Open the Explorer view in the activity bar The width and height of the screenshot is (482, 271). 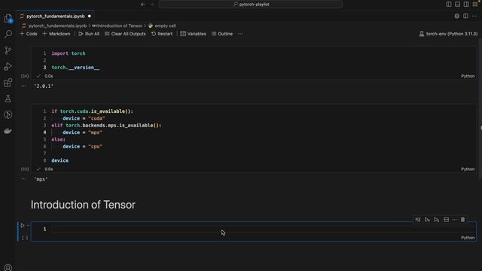click(8, 18)
